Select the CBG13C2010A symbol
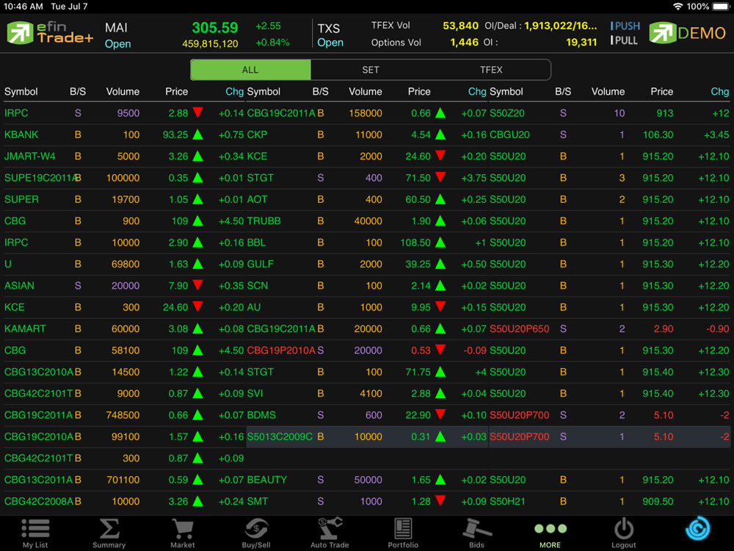Viewport: 734px width, 551px height. click(39, 372)
